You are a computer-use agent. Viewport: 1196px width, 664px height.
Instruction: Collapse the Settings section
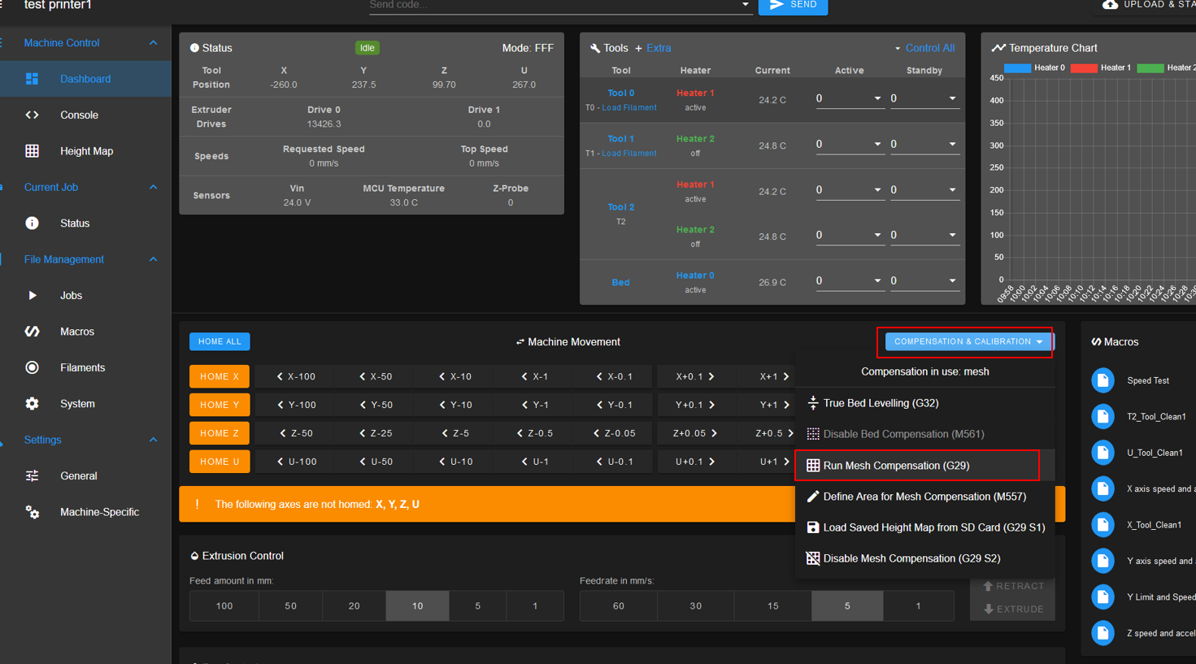coord(153,440)
